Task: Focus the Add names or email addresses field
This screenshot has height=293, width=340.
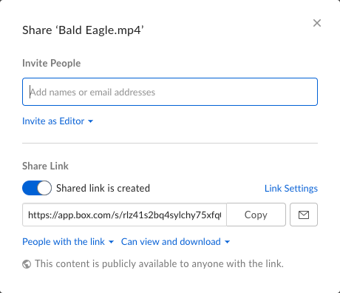Action: pyautogui.click(x=170, y=92)
